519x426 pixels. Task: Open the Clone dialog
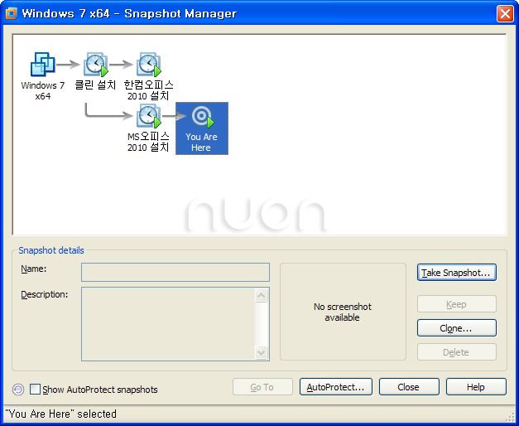[457, 328]
